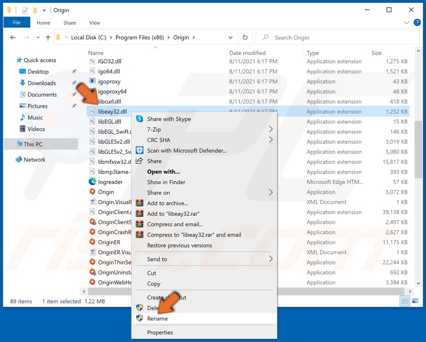
Task: Click the blue Help question mark icon
Action: (x=417, y=23)
